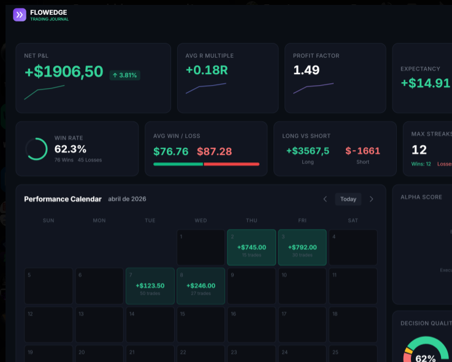Advance to next month with right chevron
Screen dimensions: 452x362
pos(371,199)
